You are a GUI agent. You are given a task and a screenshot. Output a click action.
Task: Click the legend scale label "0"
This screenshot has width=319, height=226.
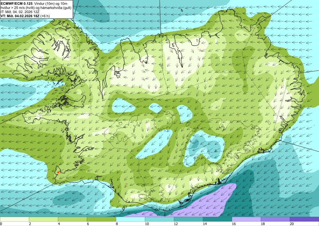point(1,224)
